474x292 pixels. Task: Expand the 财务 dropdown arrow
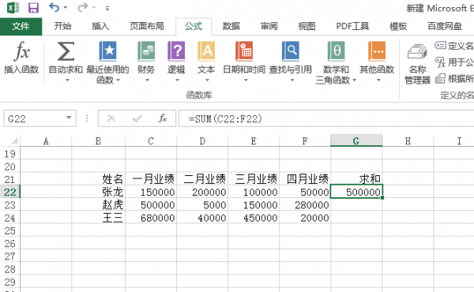pos(147,80)
